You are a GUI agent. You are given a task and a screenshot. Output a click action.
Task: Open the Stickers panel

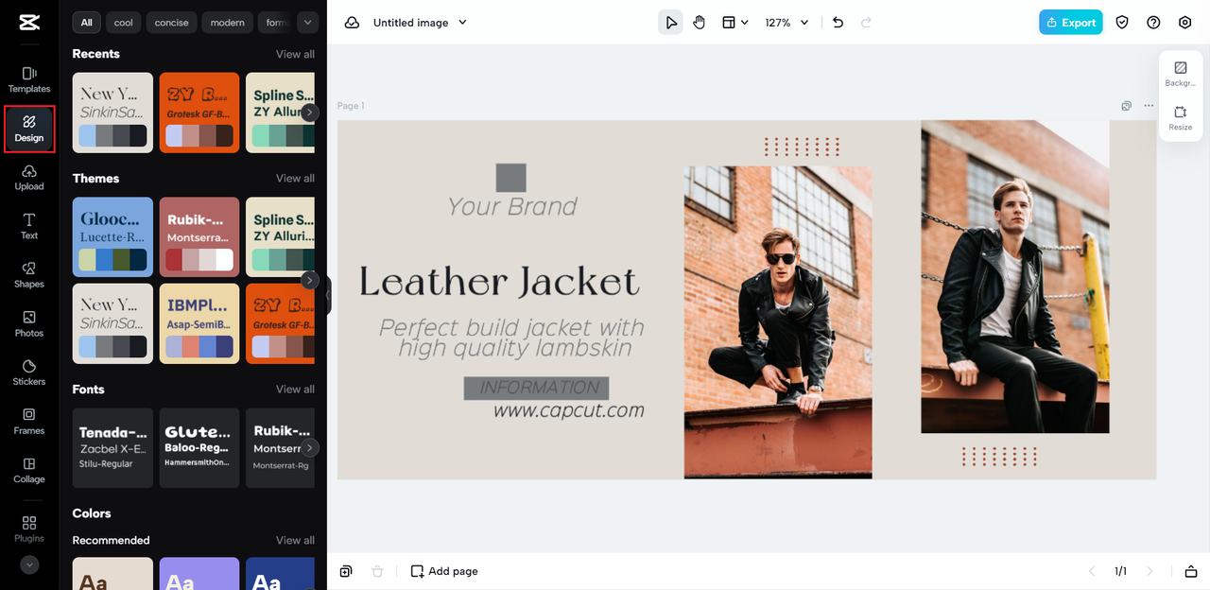pos(29,373)
